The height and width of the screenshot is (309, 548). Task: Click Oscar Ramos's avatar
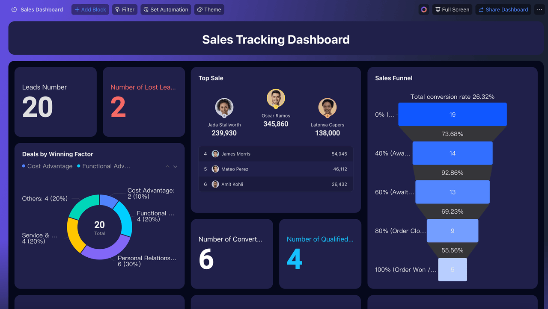tap(276, 98)
